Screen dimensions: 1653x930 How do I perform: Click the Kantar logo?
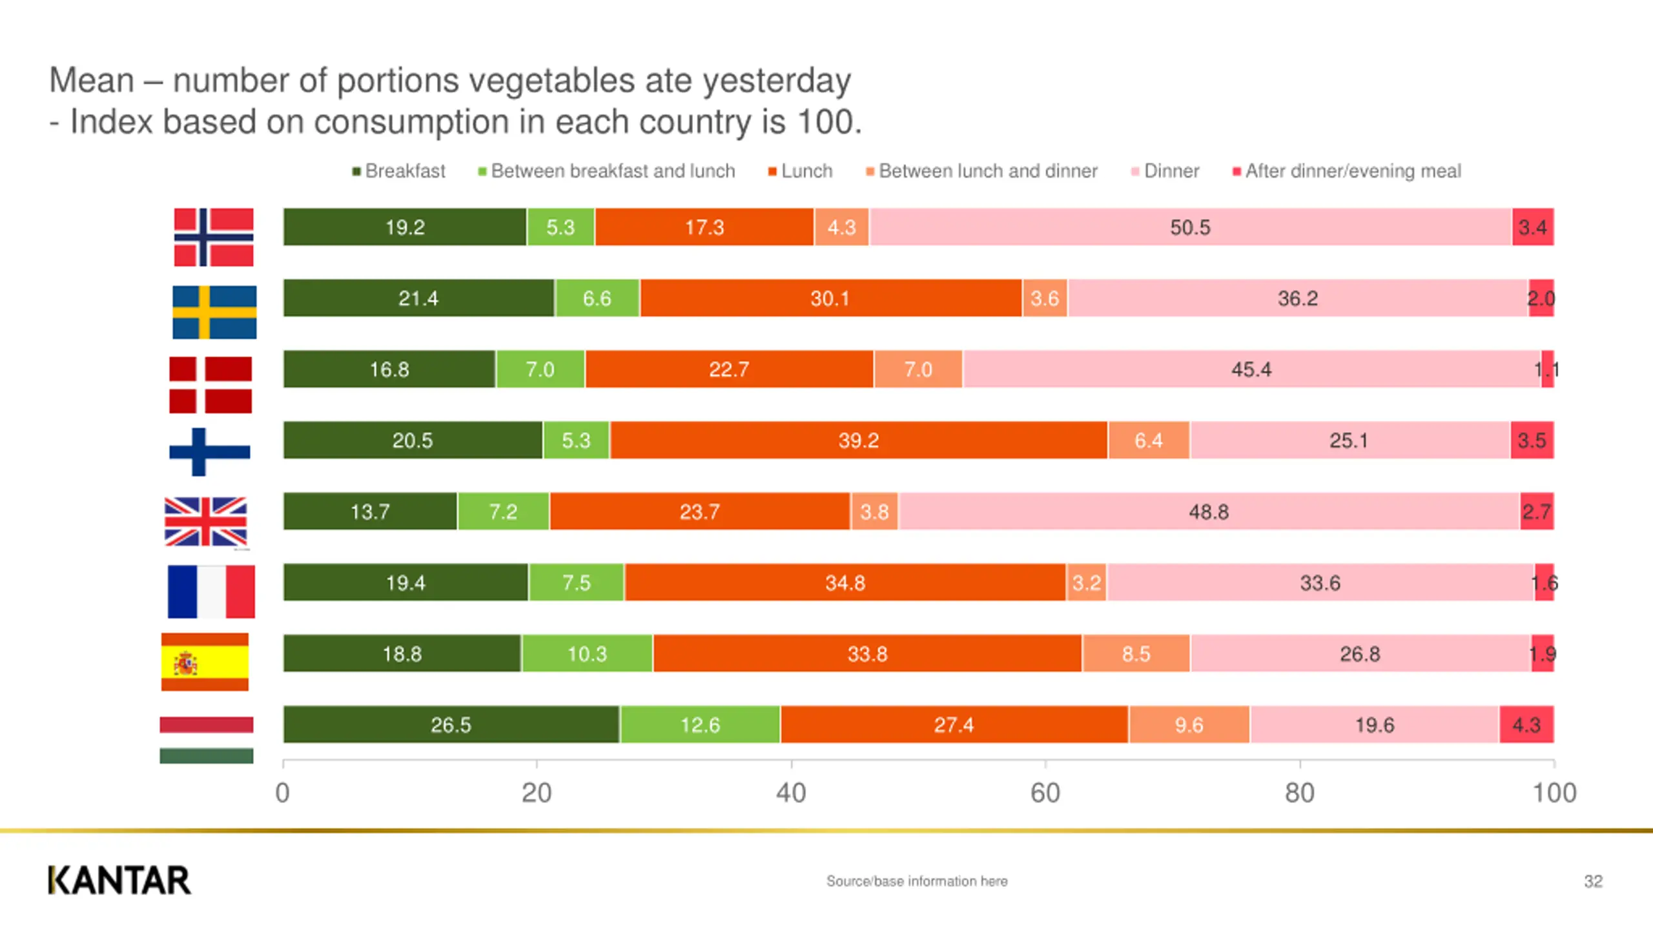pos(119,881)
